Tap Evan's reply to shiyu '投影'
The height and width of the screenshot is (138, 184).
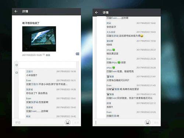pos(116,63)
